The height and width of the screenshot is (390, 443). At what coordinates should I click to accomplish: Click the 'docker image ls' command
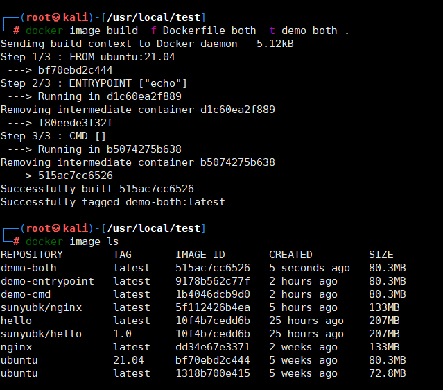[72, 241]
